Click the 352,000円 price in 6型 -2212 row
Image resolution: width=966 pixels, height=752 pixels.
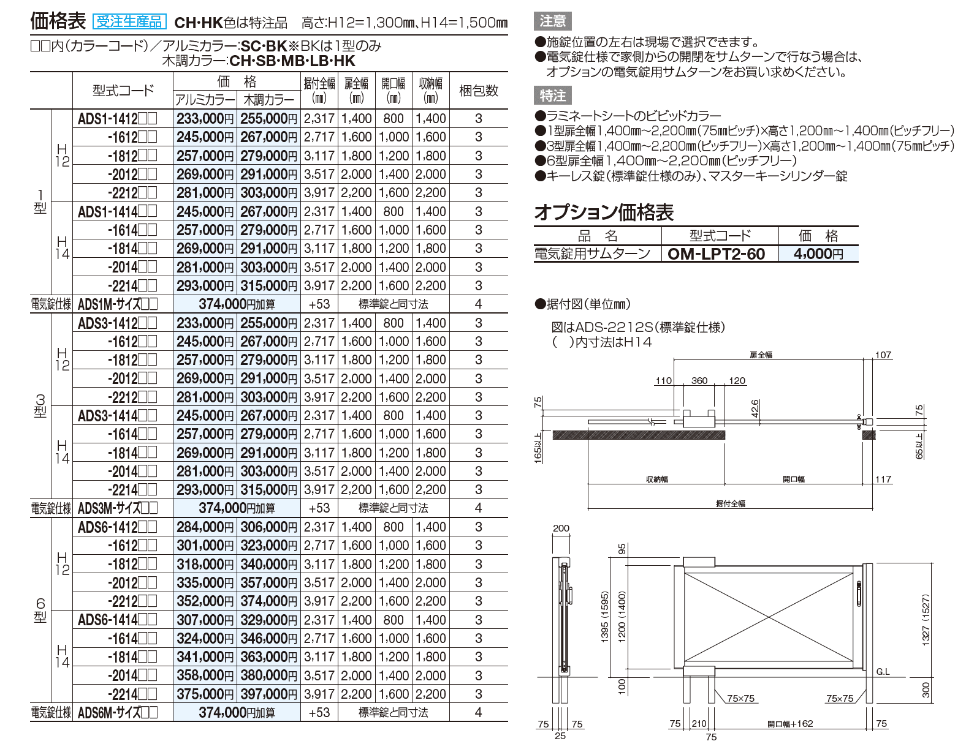tap(205, 601)
